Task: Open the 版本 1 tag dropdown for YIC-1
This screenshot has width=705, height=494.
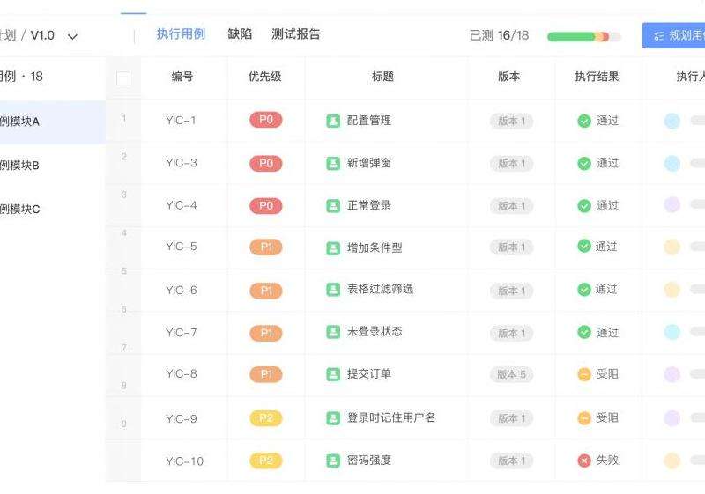Action: [x=512, y=121]
